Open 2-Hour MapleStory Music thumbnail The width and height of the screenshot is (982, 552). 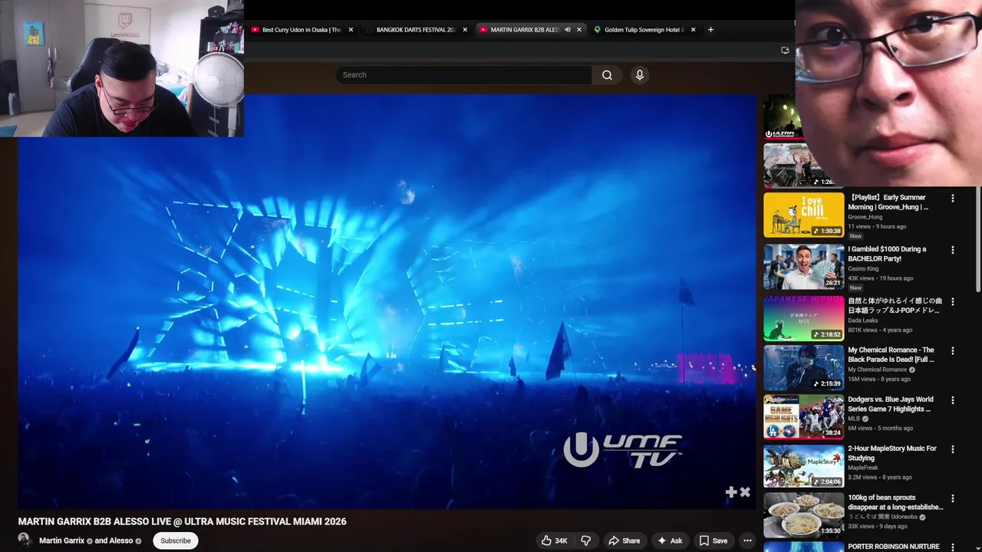803,466
